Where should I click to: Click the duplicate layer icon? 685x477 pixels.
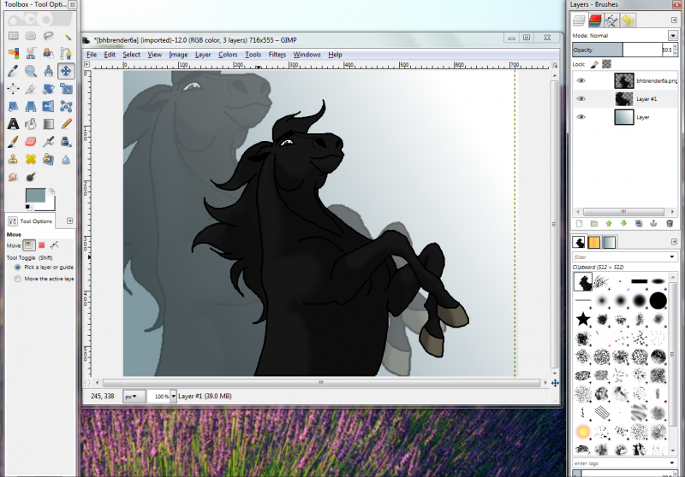click(x=639, y=224)
